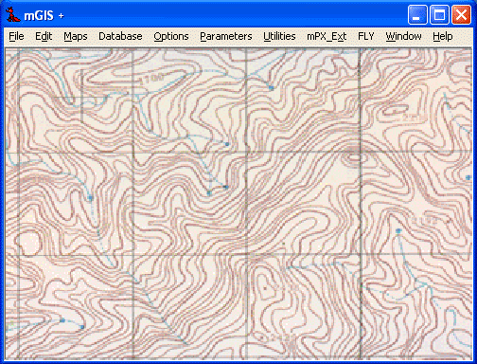Open the Help menu
The width and height of the screenshot is (477, 364).
point(443,36)
